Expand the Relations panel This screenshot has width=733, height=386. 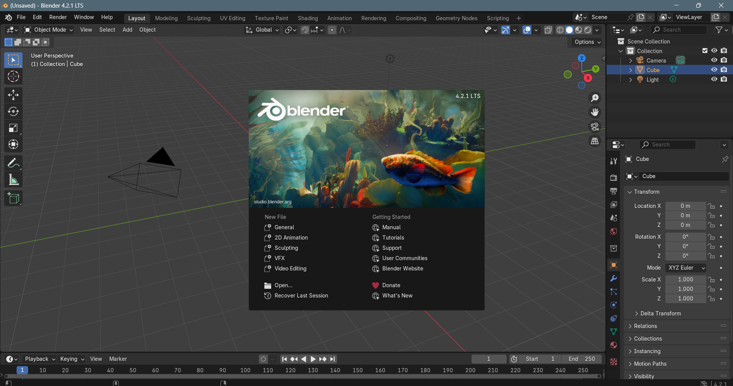point(645,326)
